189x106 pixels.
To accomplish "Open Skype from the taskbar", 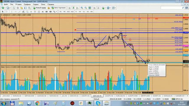I will [x=98, y=103].
